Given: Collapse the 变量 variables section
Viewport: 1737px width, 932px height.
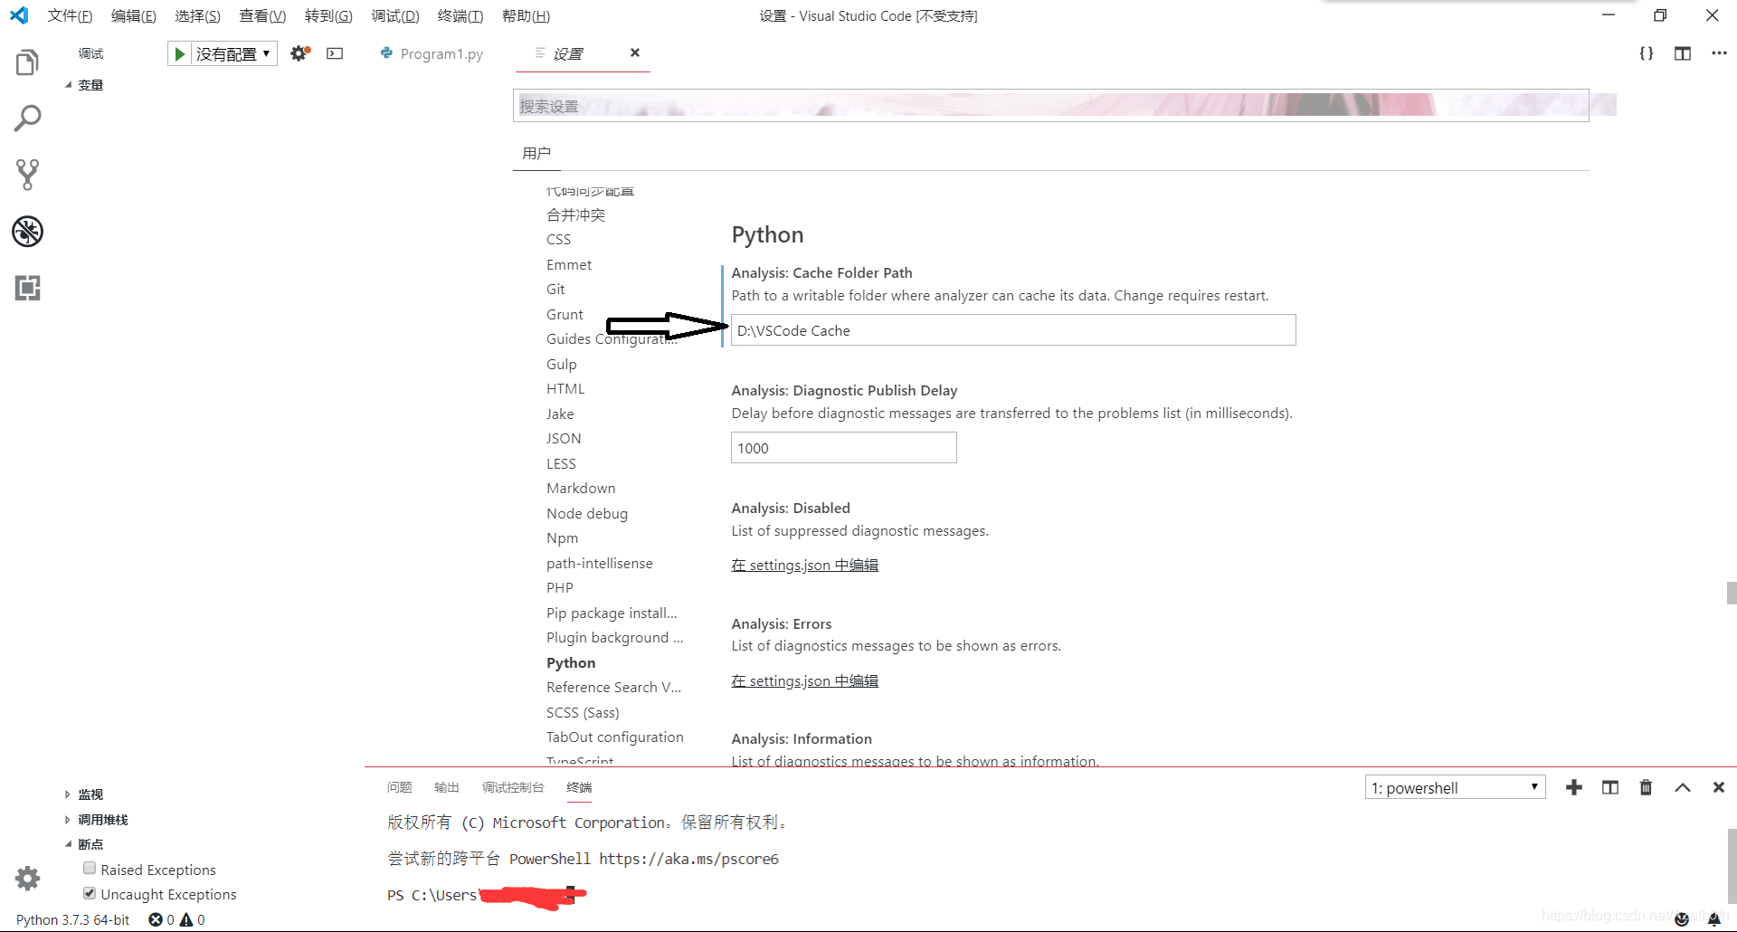Looking at the screenshot, I should pyautogui.click(x=85, y=85).
